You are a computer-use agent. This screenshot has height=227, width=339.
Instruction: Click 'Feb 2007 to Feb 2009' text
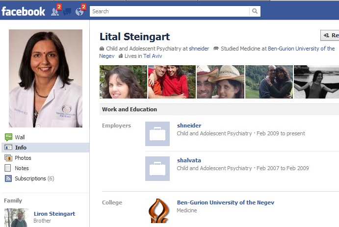tap(283, 168)
